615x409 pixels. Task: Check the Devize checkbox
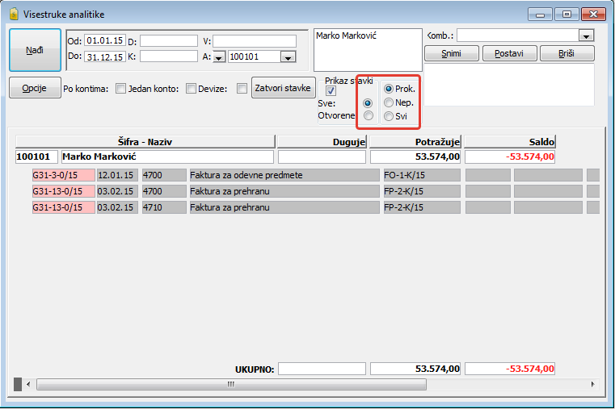pos(242,89)
